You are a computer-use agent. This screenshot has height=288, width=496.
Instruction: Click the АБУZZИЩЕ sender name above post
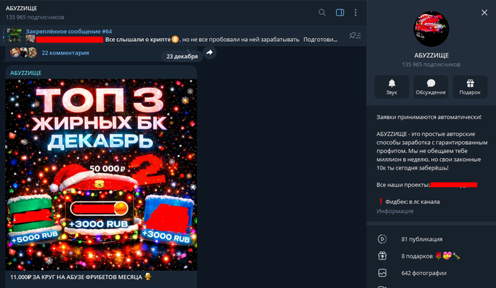[x=26, y=72]
